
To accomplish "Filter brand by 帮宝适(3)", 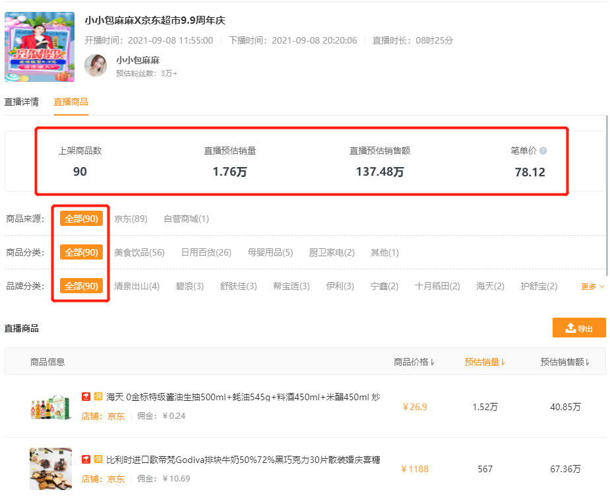I will point(291,287).
